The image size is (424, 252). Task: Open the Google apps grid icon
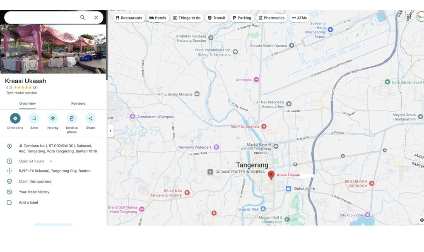point(409,17)
